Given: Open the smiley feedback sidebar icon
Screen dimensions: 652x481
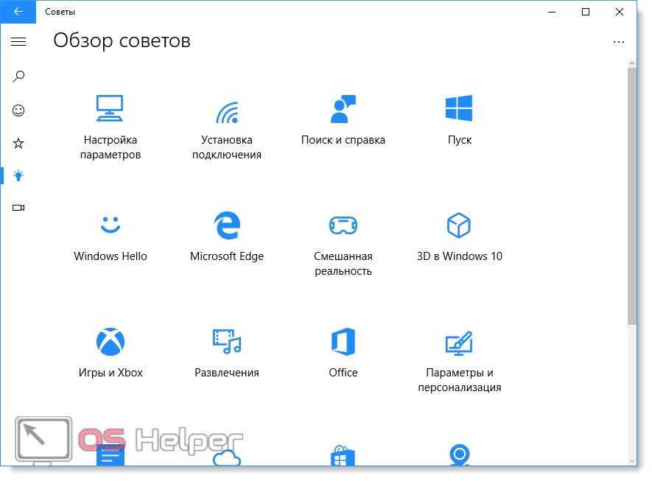Looking at the screenshot, I should [18, 110].
